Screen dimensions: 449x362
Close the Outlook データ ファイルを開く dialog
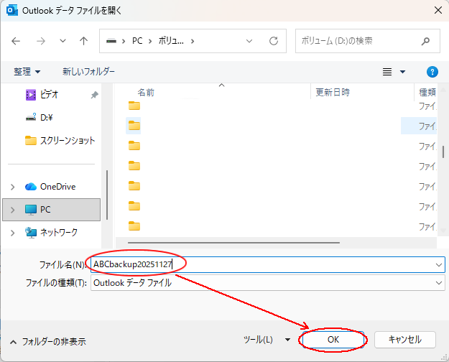click(438, 10)
